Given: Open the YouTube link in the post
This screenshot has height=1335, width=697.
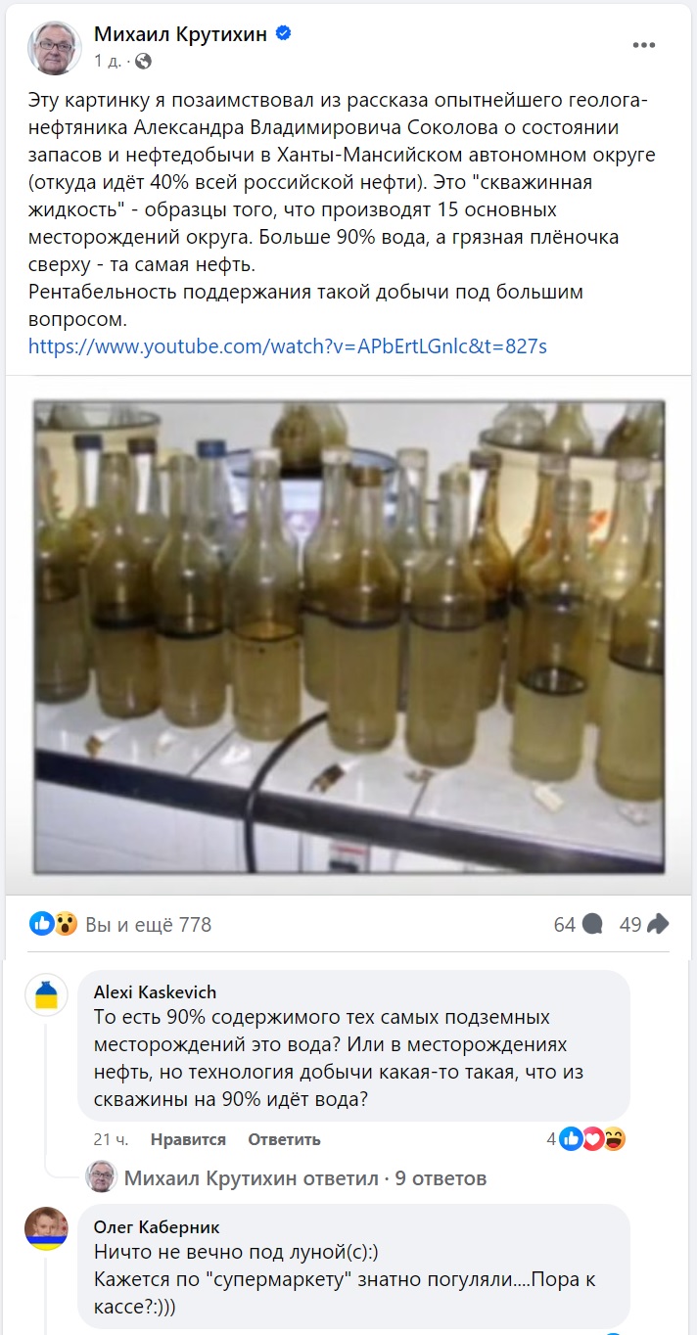Looking at the screenshot, I should pyautogui.click(x=287, y=345).
